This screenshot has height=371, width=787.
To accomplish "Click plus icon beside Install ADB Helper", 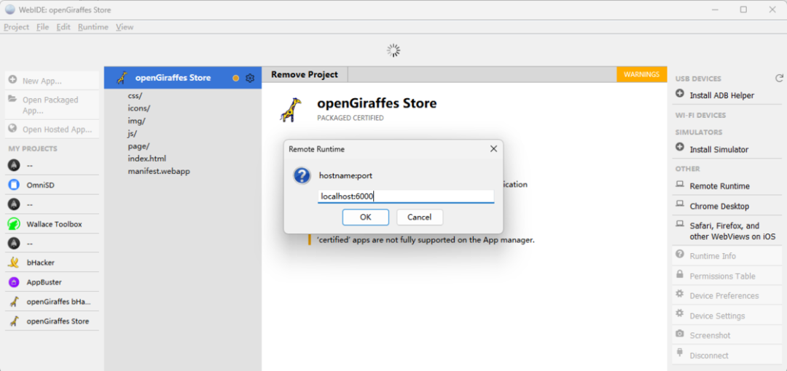I will [x=680, y=94].
